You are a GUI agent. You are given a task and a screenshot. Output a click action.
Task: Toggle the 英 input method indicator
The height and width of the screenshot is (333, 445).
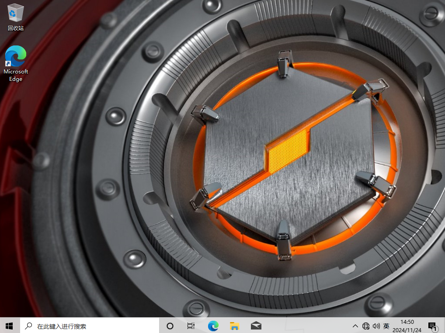pyautogui.click(x=386, y=326)
